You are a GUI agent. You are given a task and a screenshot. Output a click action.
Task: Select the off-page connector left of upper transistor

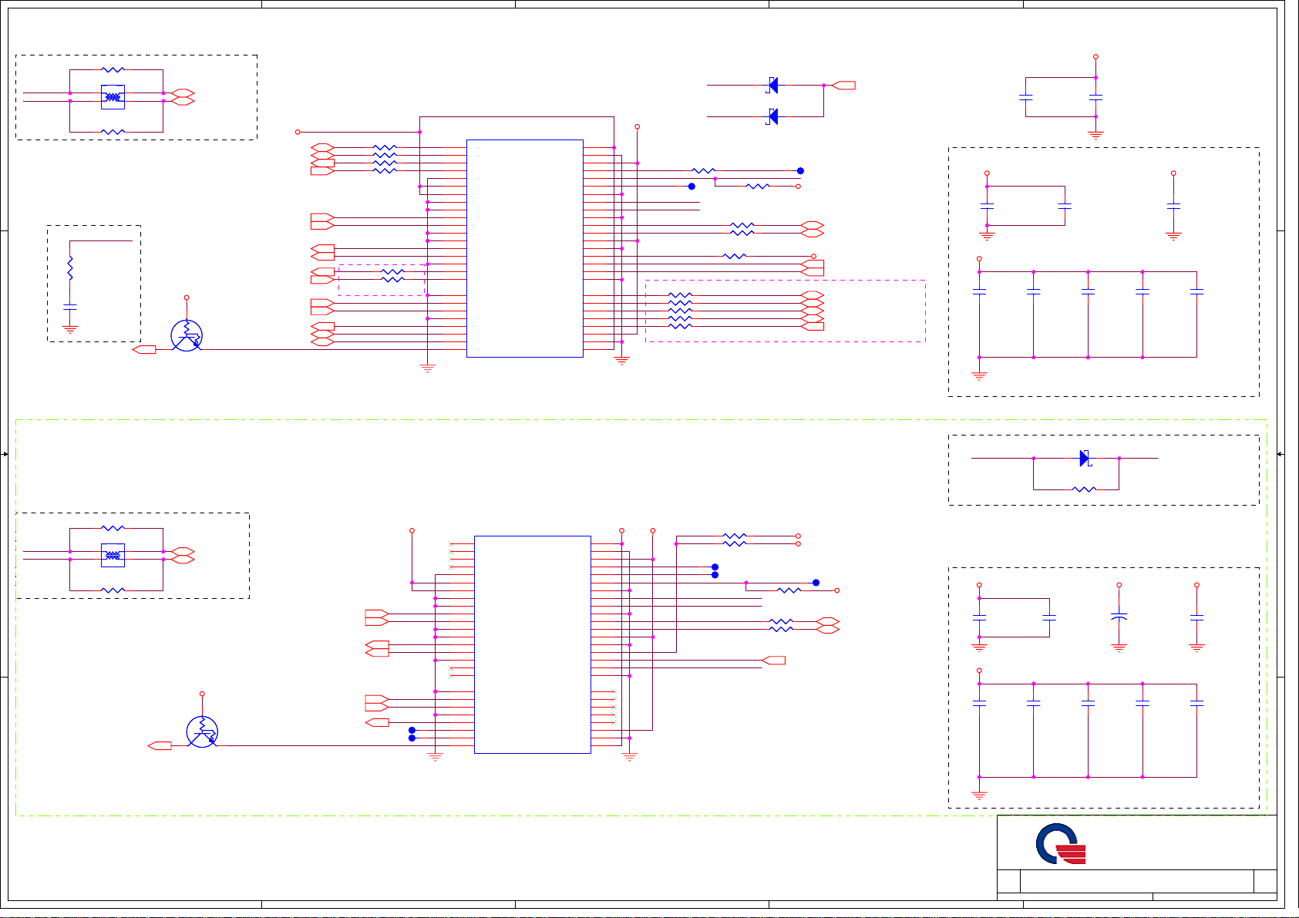point(144,349)
